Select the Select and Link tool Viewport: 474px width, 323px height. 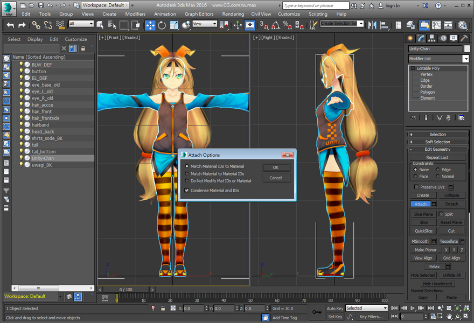pos(36,25)
